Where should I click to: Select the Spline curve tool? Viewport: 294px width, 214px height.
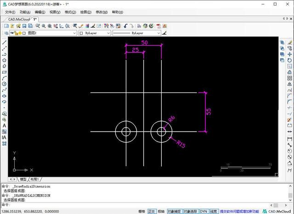4,90
